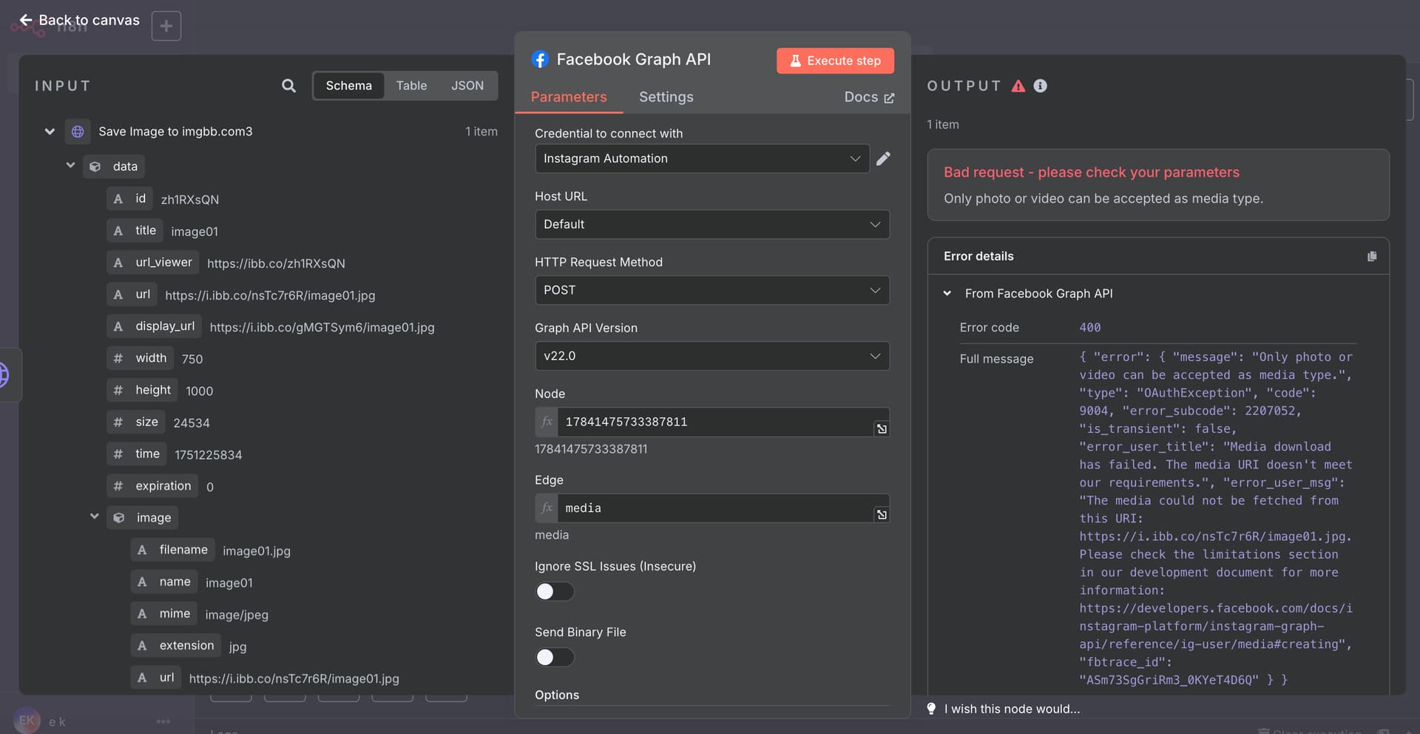Screen dimensions: 1420x734
Task: Click the Bad request error heading
Action: [1091, 172]
